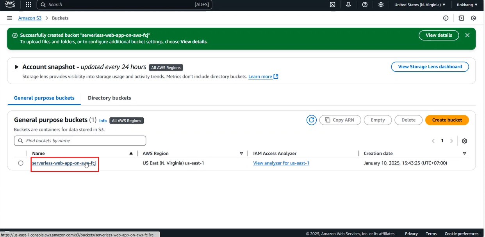This screenshot has width=485, height=237.
Task: Open the AWS home logo
Action: click(10, 5)
